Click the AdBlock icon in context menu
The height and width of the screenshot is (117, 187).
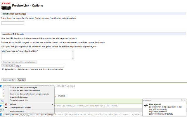tap(6, 104)
